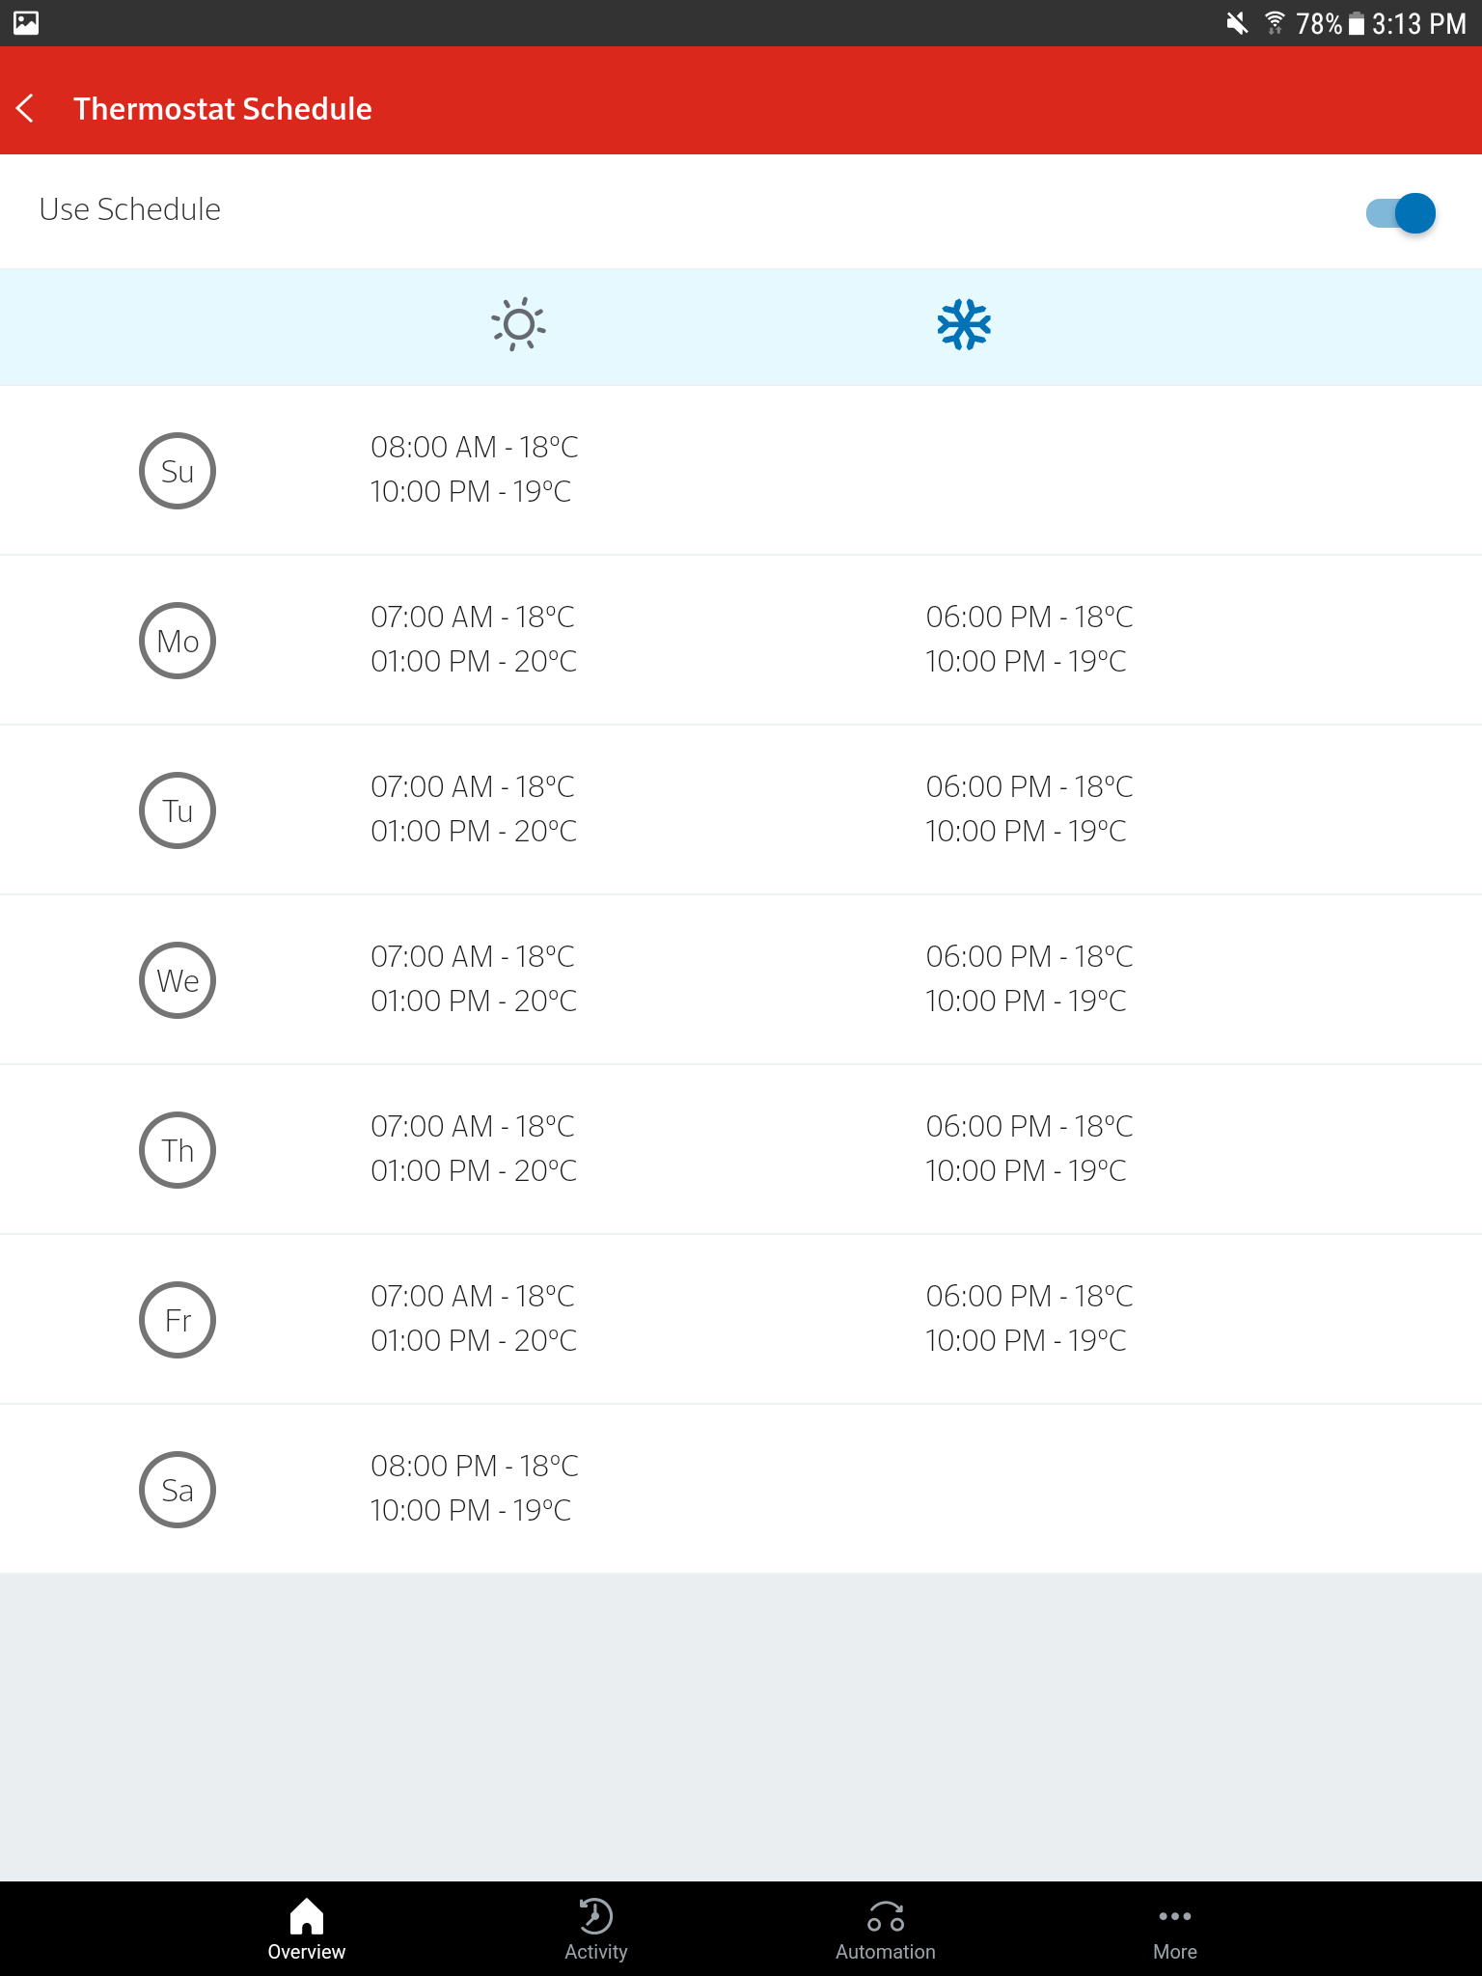Tap Wednesday's 01:00 PM - 20°C entry
1482x1976 pixels.
click(474, 1002)
